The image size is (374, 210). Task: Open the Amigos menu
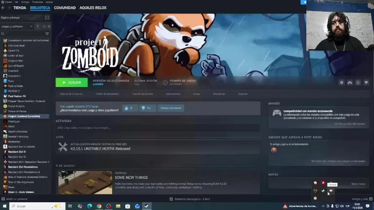(25, 2)
